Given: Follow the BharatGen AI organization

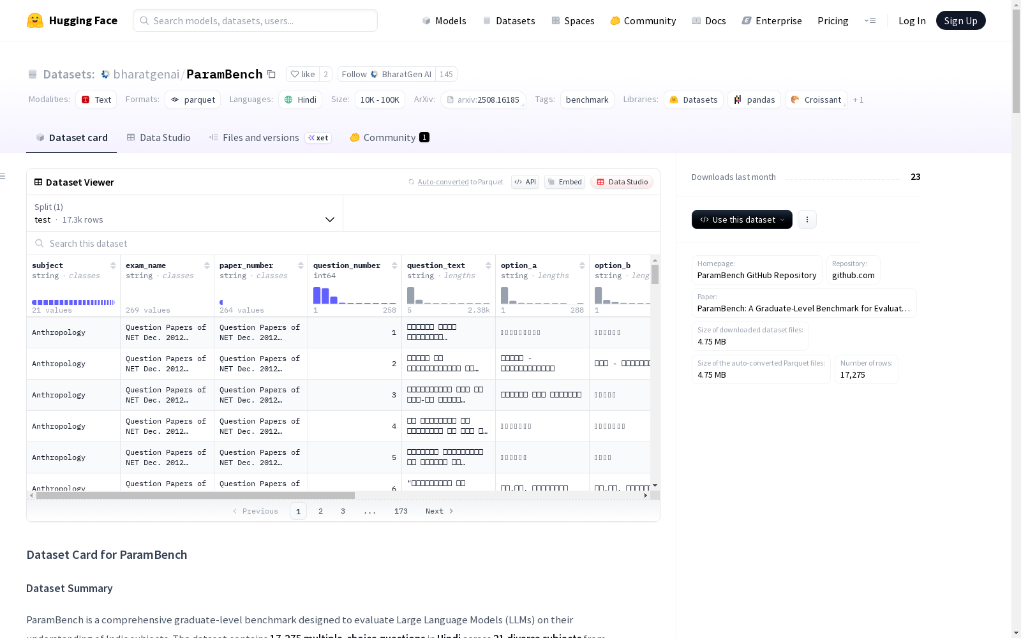Looking at the screenshot, I should 387,74.
